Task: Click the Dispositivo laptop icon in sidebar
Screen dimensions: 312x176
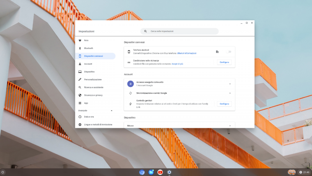Action: pyautogui.click(x=80, y=72)
